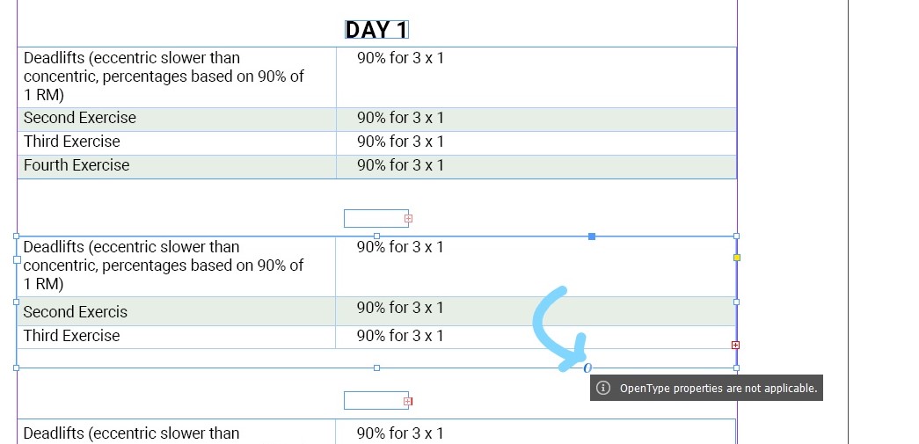Click the yellow live corners square on frame
The image size is (919, 444).
click(x=737, y=257)
